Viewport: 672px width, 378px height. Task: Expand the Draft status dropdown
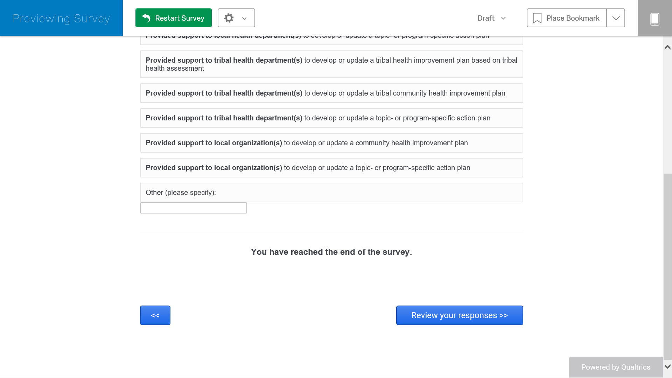pos(492,18)
